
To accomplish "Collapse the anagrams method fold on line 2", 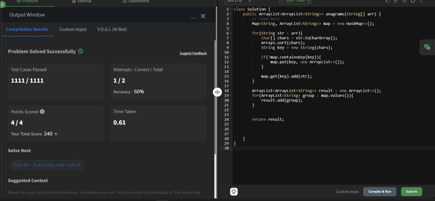I will (231, 14).
